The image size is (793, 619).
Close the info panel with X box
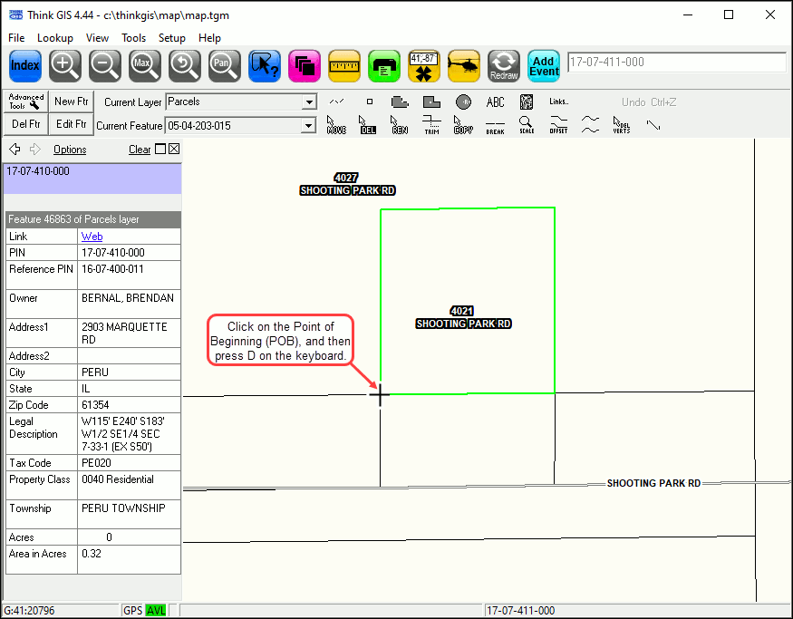tap(174, 150)
